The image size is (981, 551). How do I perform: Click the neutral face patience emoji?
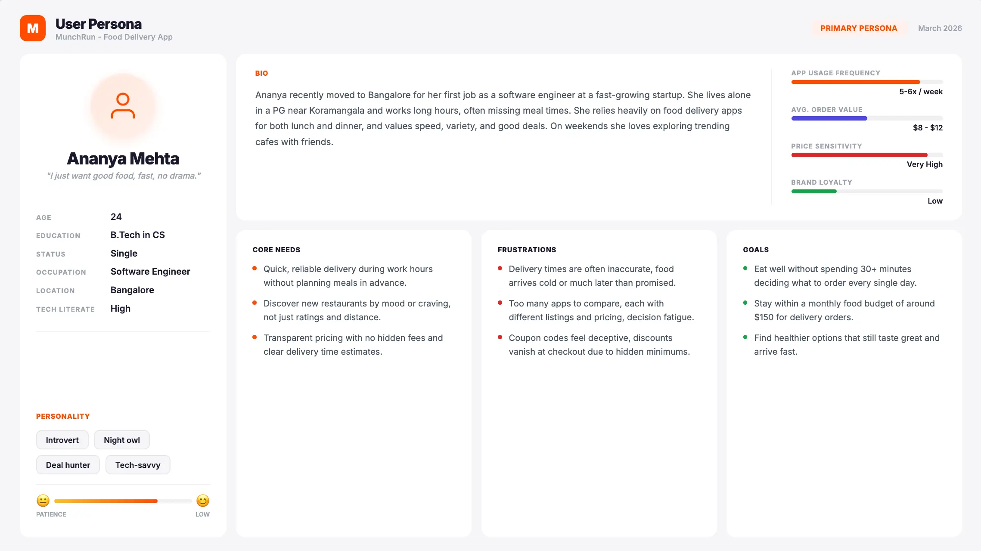[x=43, y=501]
